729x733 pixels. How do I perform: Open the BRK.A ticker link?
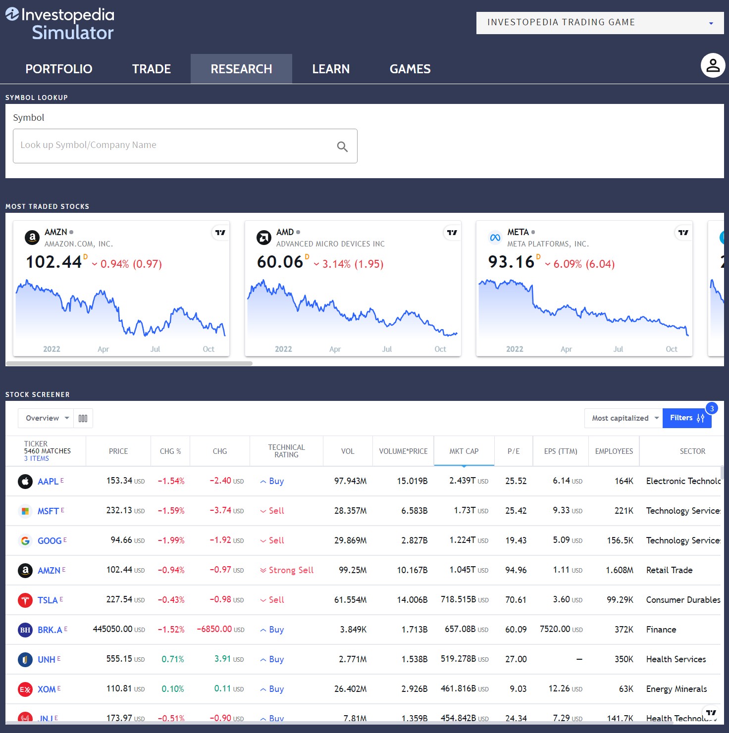click(x=50, y=630)
